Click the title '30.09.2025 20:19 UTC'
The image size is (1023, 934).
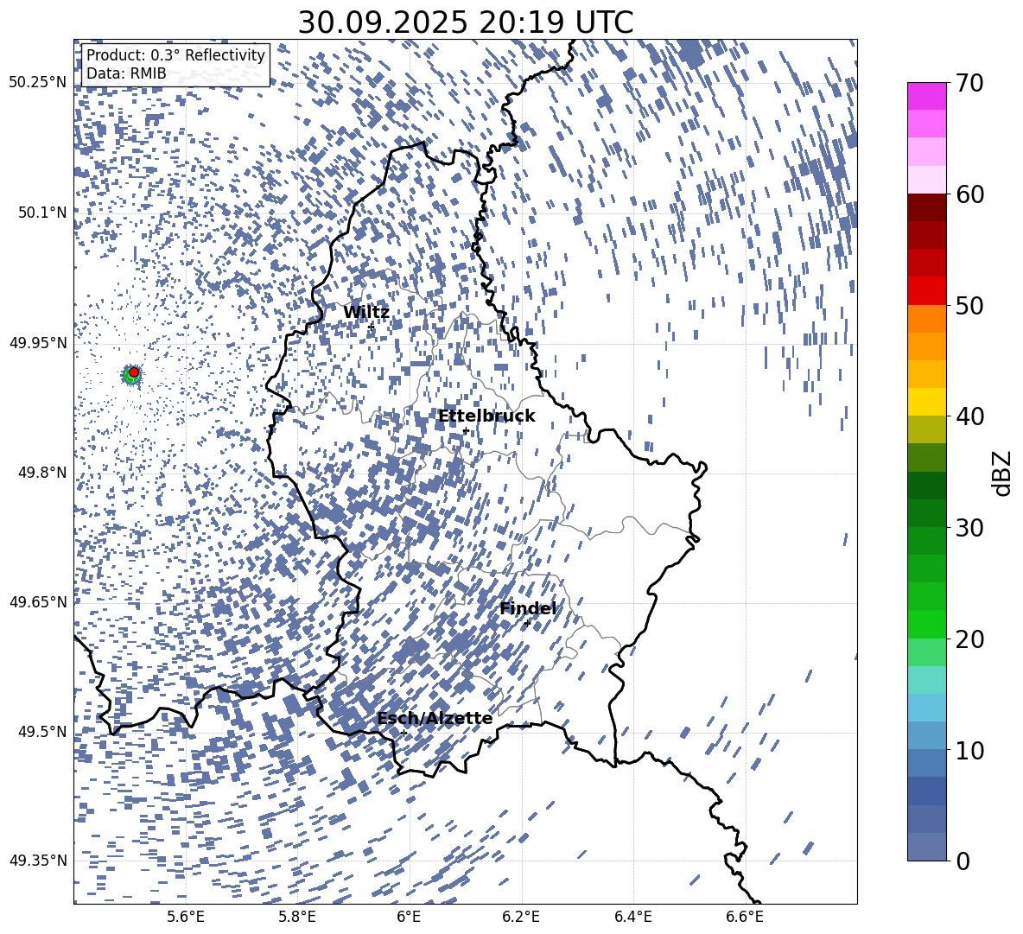(465, 22)
